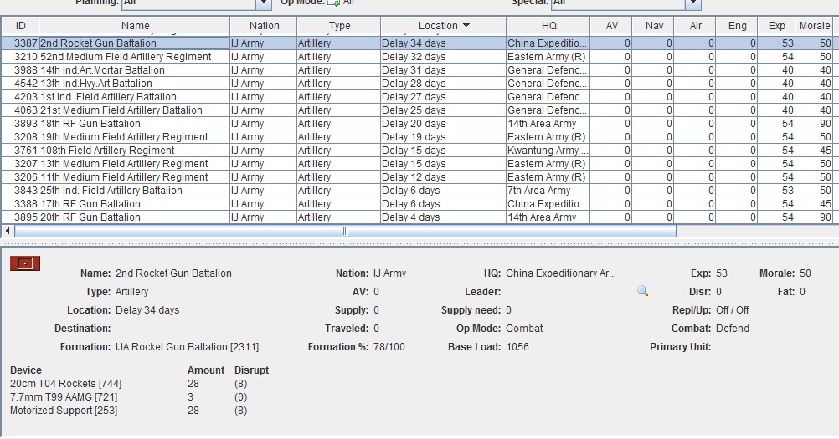Click Motorized Support [253] device entry
Image resolution: width=839 pixels, height=439 pixels.
point(64,411)
